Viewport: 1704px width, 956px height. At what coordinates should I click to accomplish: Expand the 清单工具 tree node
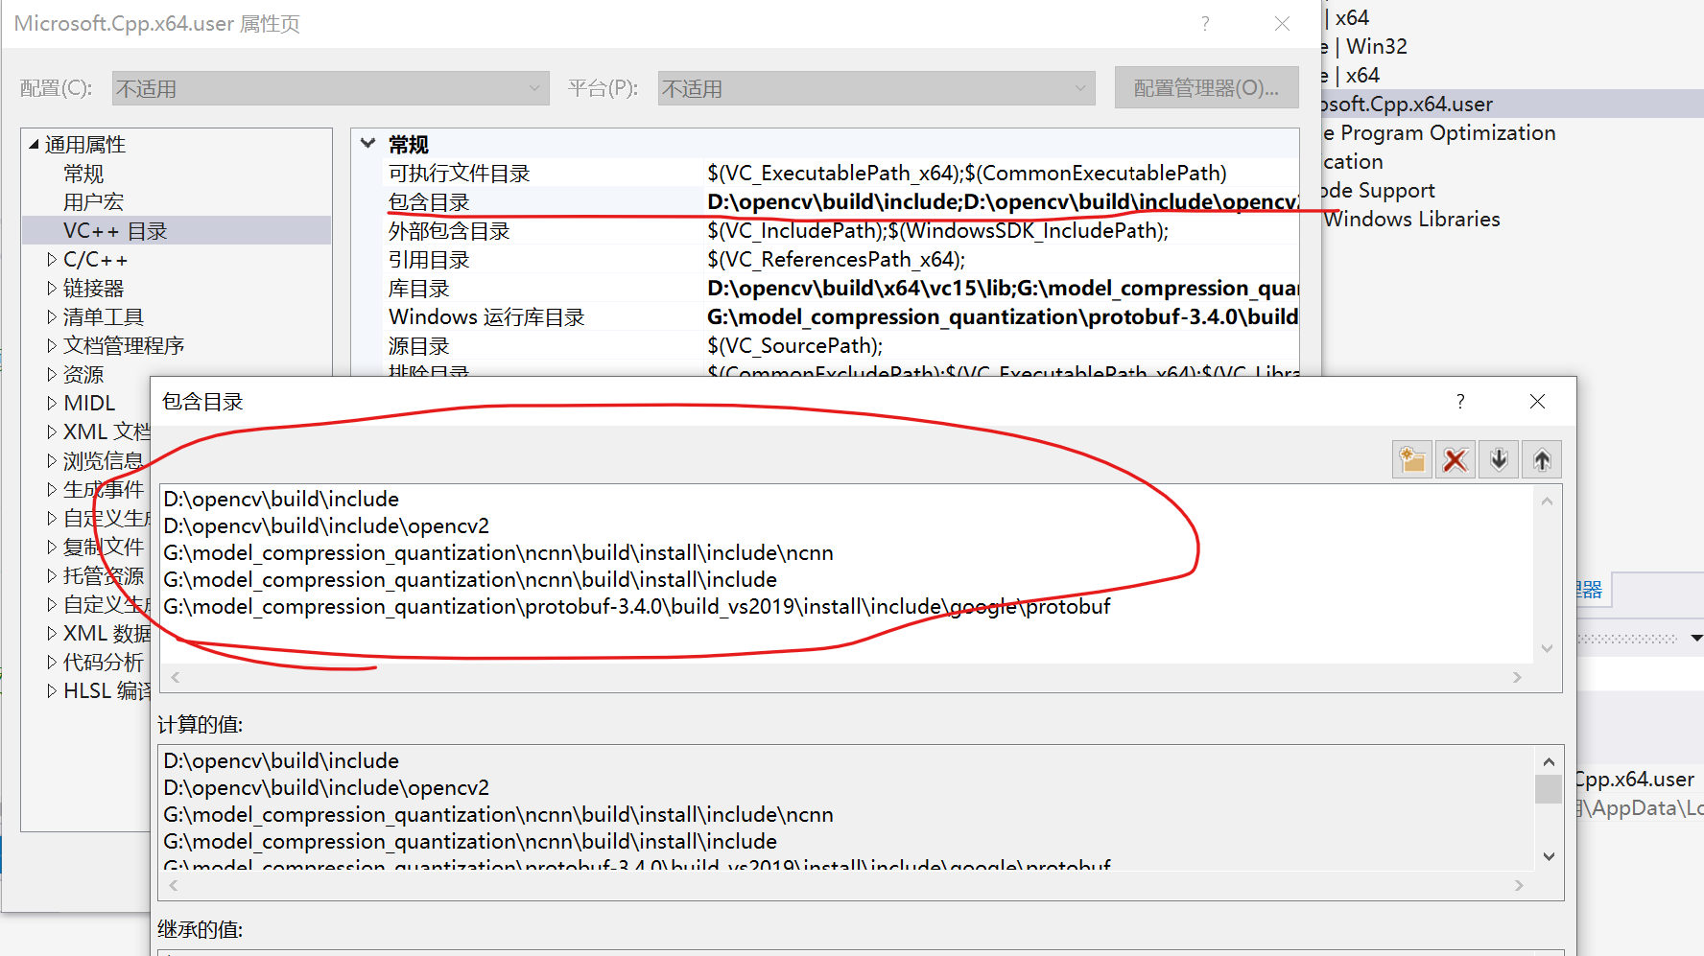point(52,316)
